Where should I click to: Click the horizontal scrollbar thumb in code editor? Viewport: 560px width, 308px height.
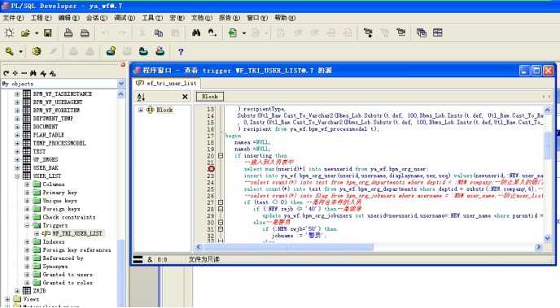pyautogui.click(x=288, y=247)
